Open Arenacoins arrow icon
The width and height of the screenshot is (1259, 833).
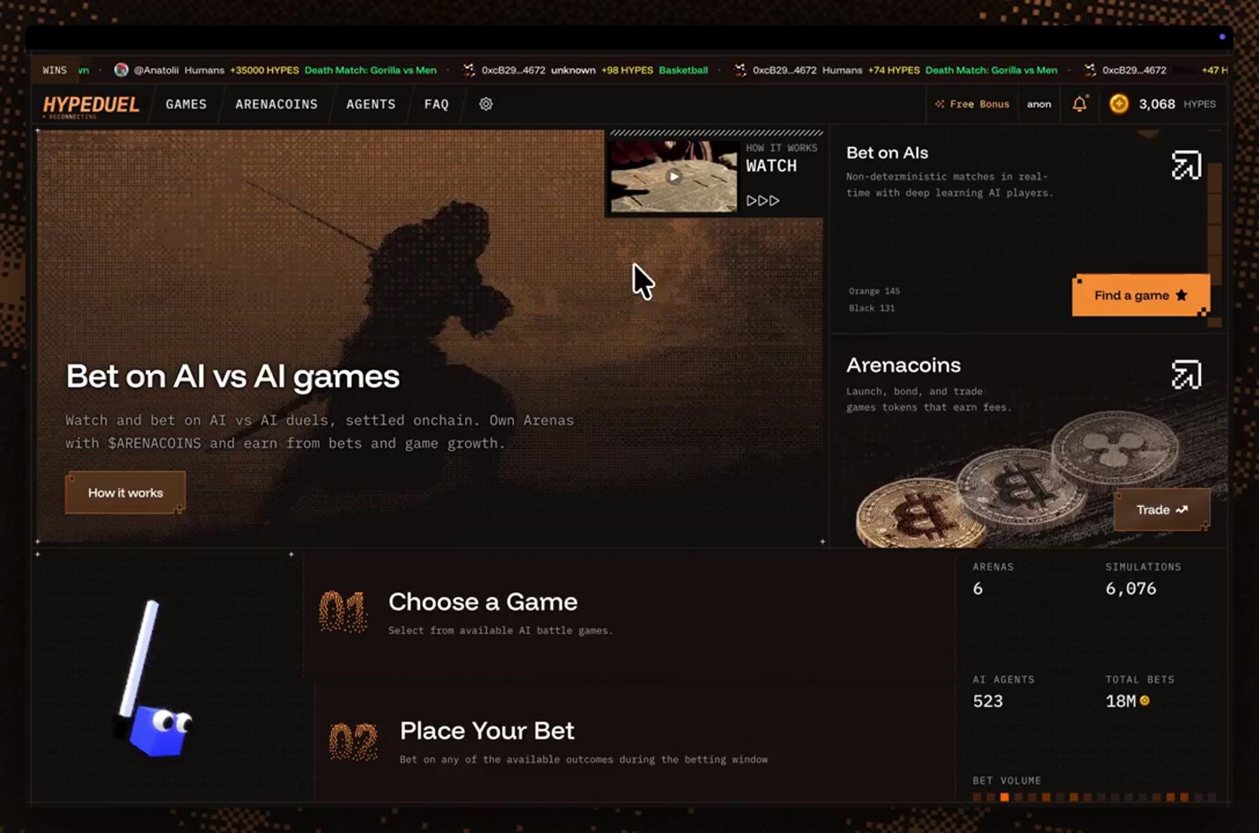(x=1186, y=375)
